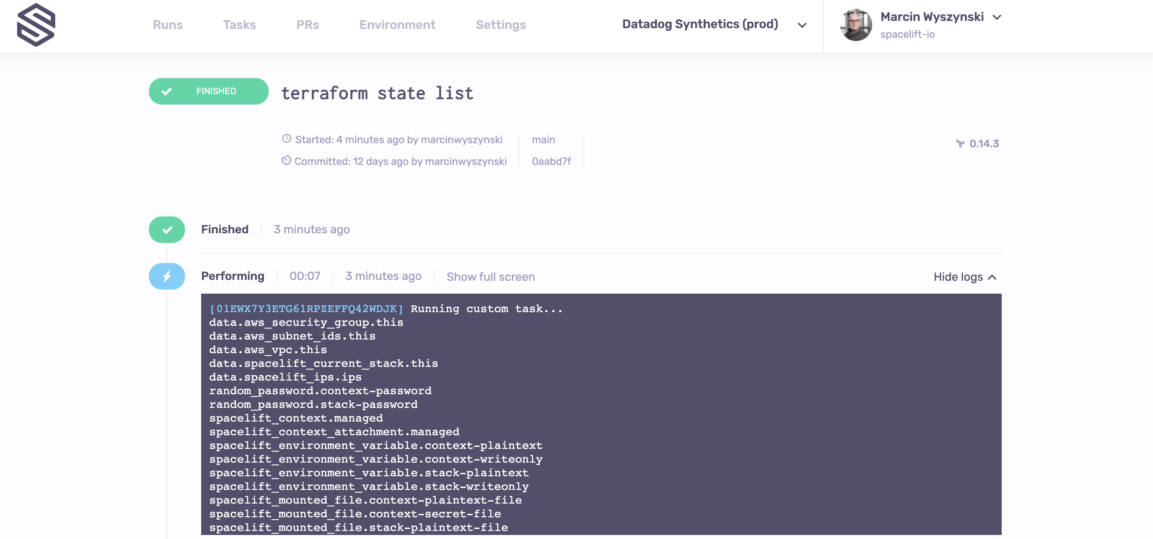The width and height of the screenshot is (1153, 539).
Task: Open the Runs tab
Action: [167, 25]
